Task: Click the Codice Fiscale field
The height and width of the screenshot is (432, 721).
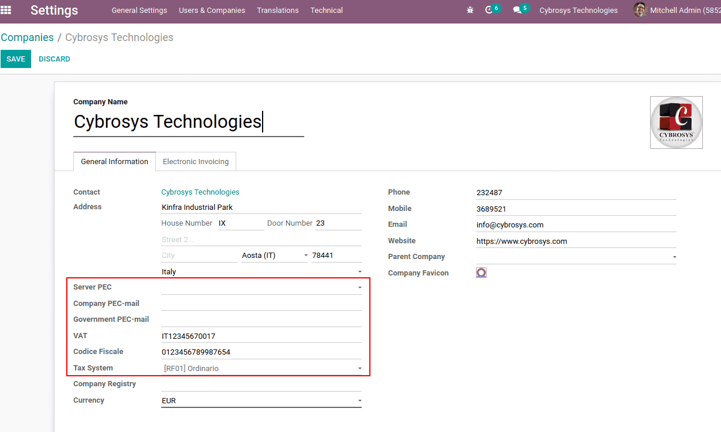Action: click(x=261, y=352)
